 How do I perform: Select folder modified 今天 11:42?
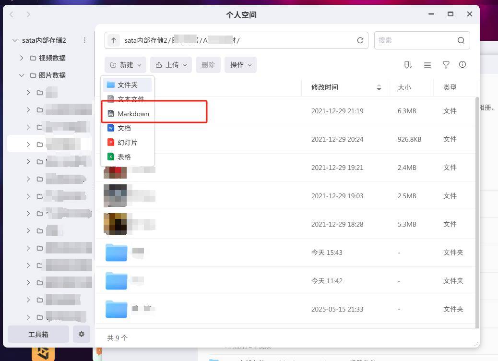point(116,281)
